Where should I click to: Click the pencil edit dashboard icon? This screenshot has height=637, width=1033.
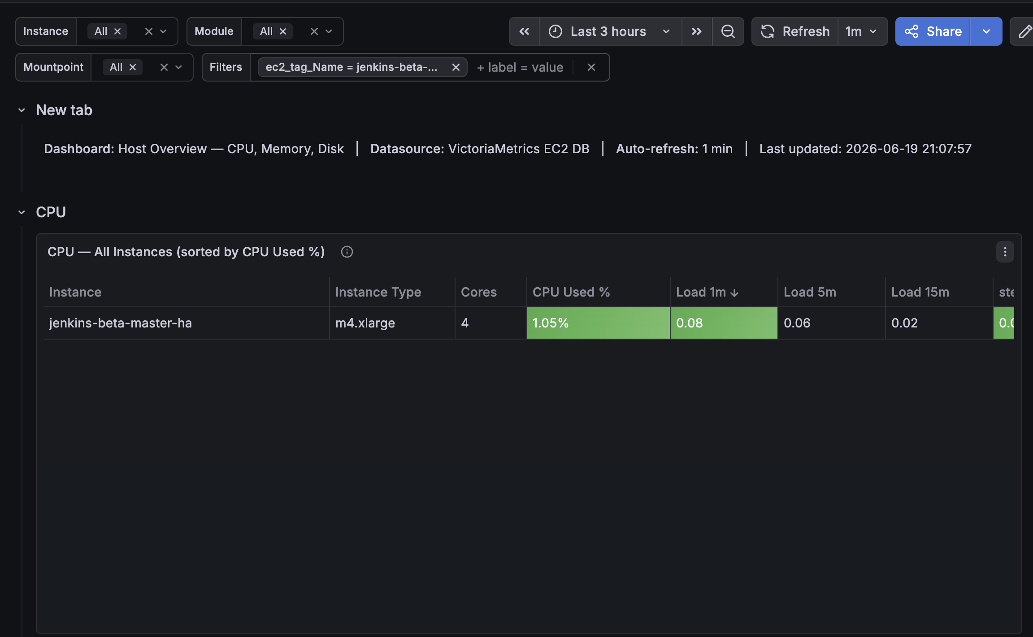pos(1024,31)
